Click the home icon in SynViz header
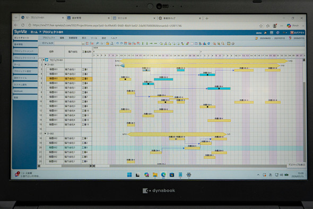This screenshot has height=209, width=313. 265,33
